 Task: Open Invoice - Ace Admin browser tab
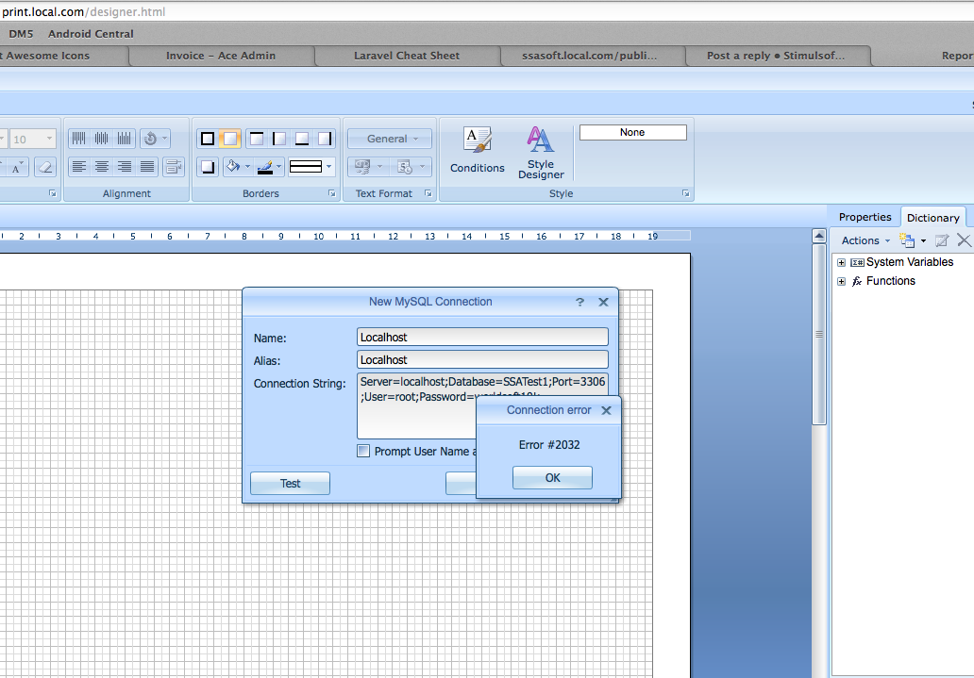(x=221, y=56)
